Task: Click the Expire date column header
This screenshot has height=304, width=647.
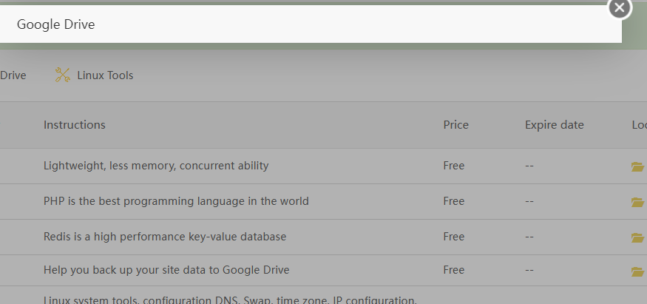Action: [x=555, y=124]
